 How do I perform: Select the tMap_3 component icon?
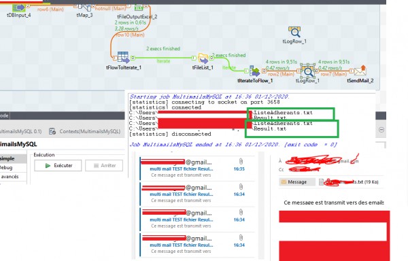(x=84, y=7)
